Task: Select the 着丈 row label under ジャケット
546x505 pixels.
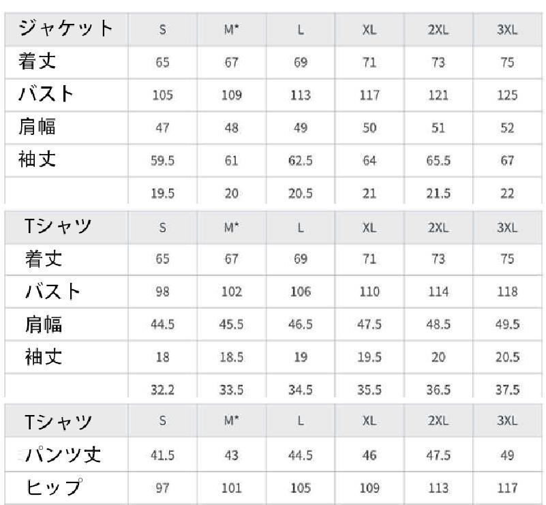Action: tap(37, 62)
